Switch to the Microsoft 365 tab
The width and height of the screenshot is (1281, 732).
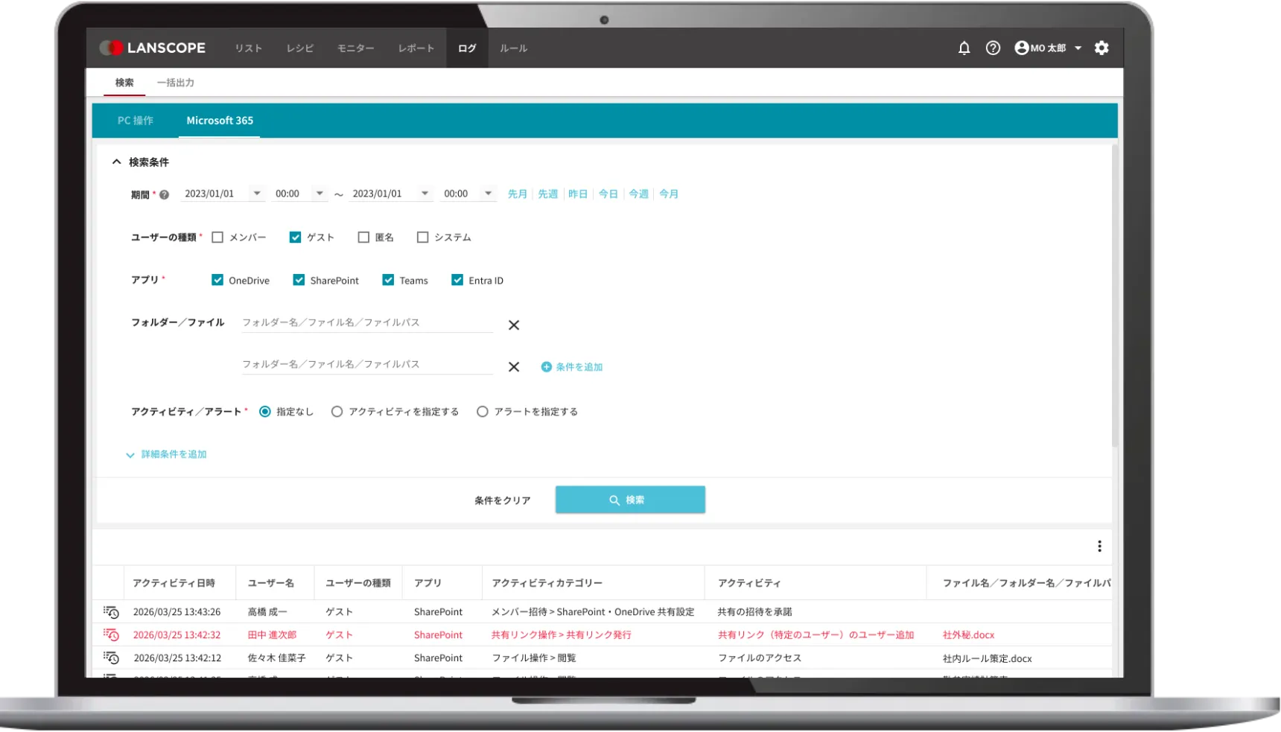[219, 120]
